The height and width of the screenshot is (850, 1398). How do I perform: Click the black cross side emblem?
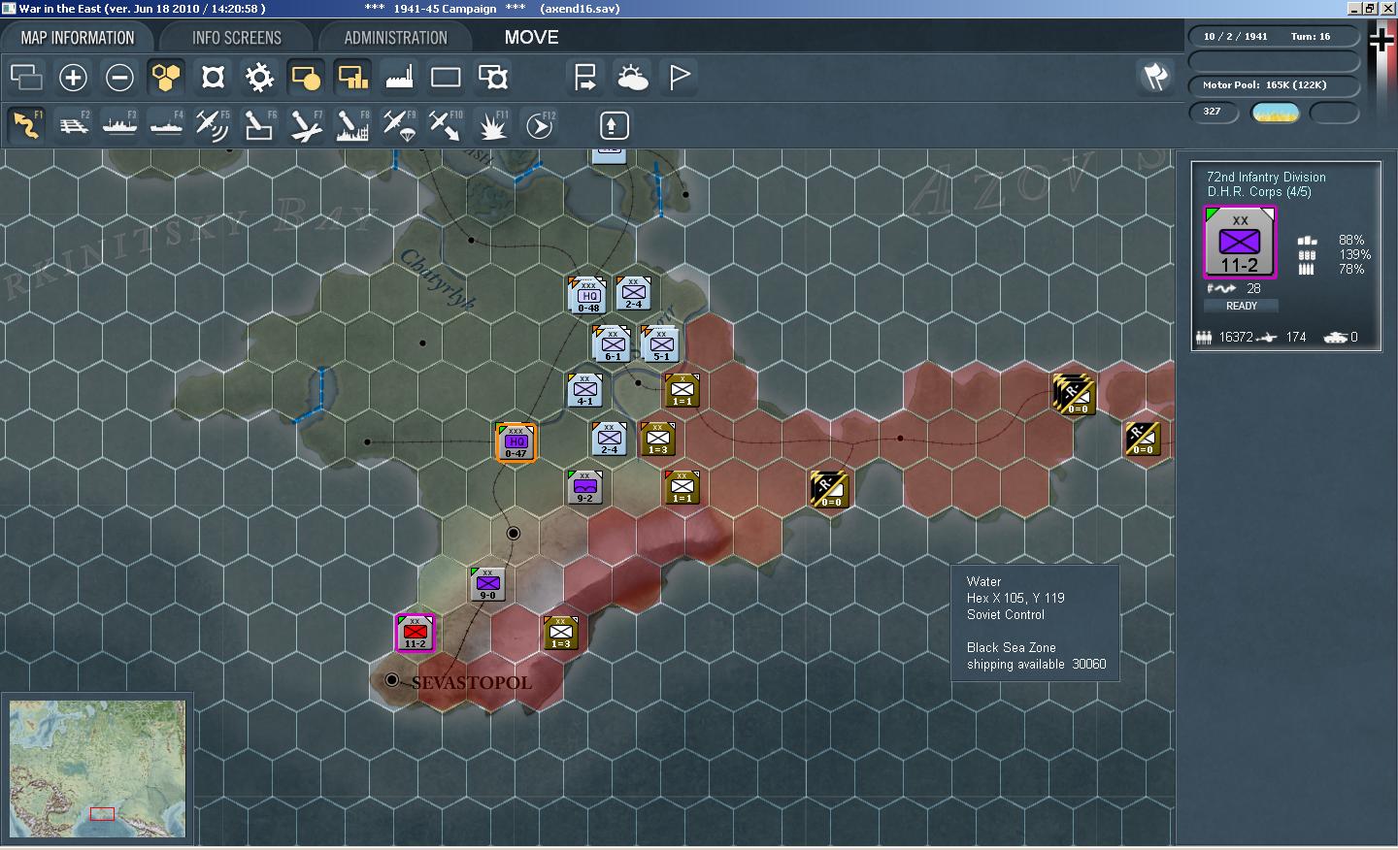pyautogui.click(x=1381, y=40)
